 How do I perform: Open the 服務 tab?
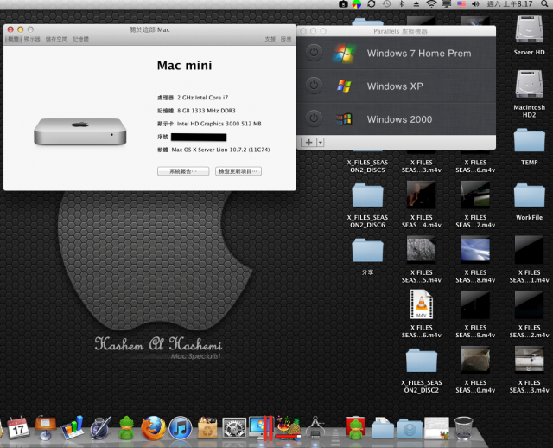point(286,39)
